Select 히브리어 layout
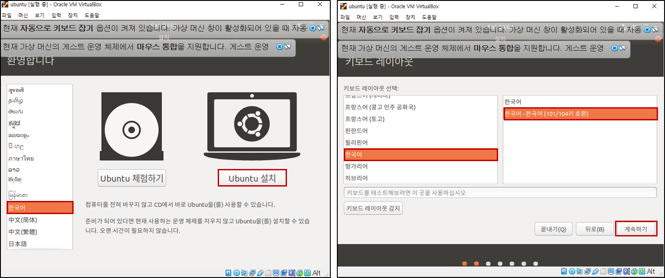Image resolution: width=665 pixels, height=278 pixels. tap(421, 178)
